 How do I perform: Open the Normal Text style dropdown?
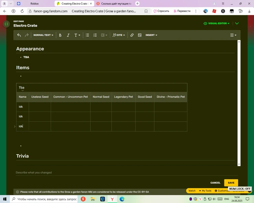tap(43, 35)
